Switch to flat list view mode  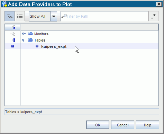point(20,16)
